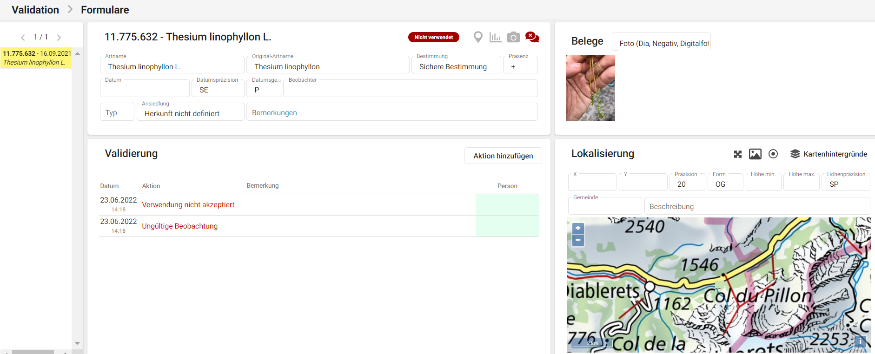This screenshot has height=354, width=875.
Task: Click Verwendung nicht akzeptiert action row
Action: pos(319,204)
